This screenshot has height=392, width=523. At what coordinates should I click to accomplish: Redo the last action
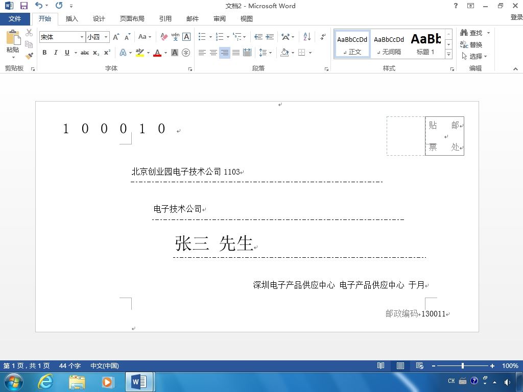tap(59, 5)
